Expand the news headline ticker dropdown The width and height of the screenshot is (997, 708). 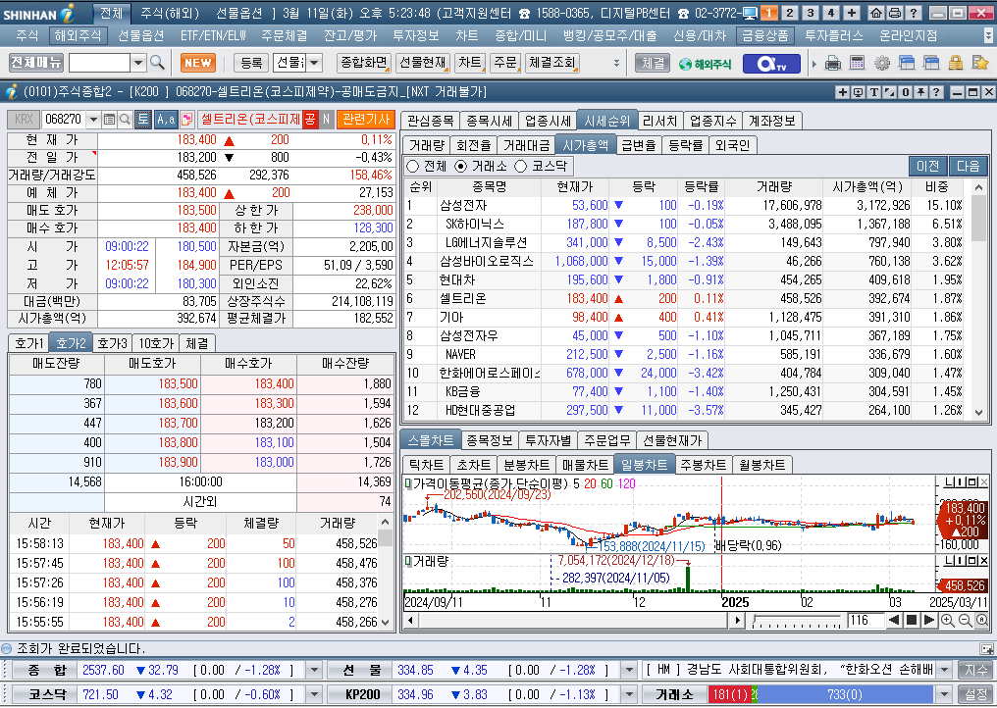coord(944,670)
